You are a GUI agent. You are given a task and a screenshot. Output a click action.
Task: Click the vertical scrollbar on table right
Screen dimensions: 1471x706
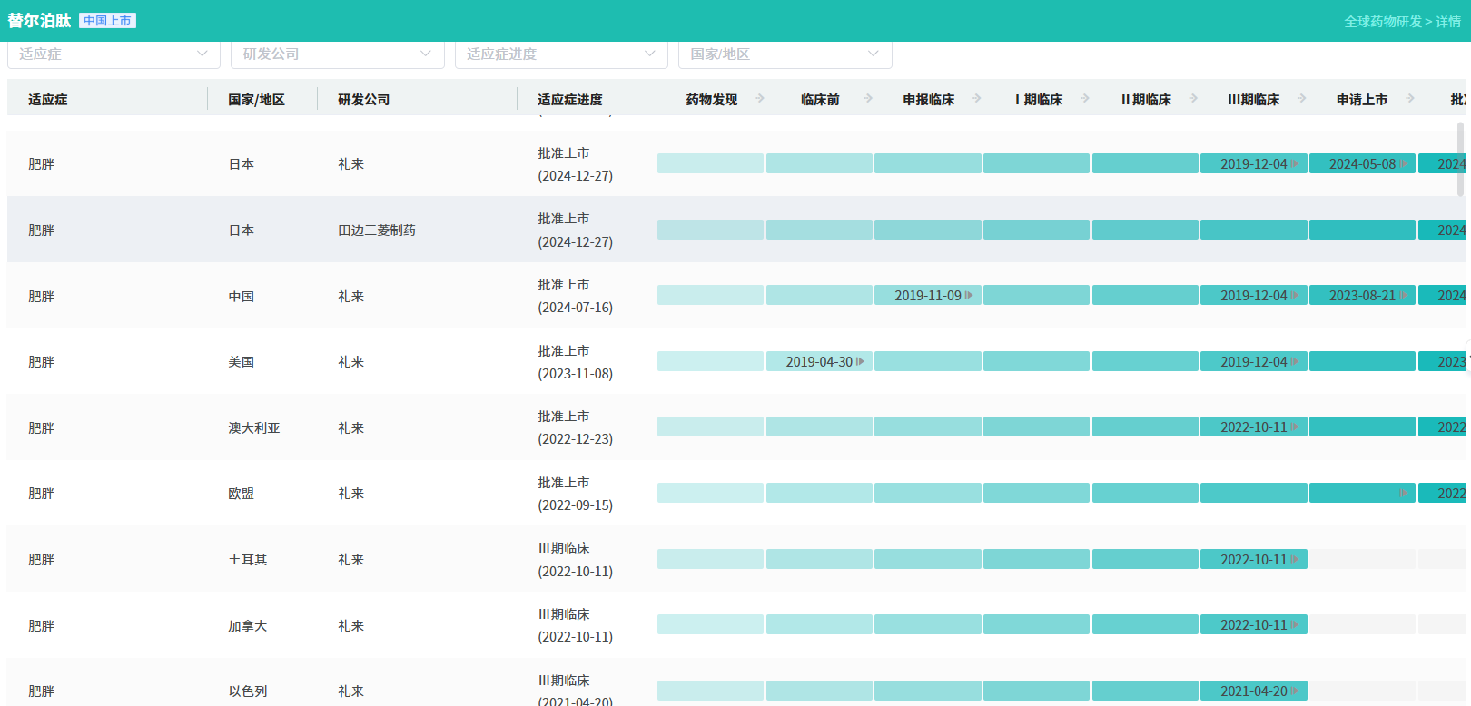(1460, 159)
